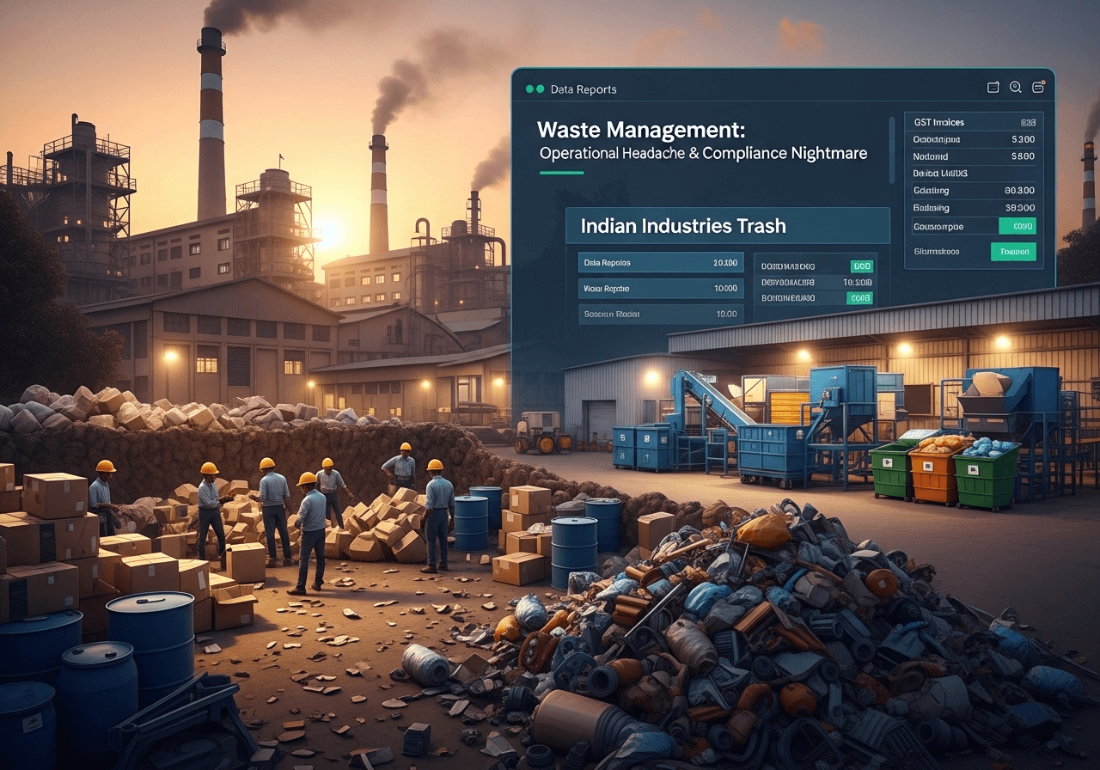The width and height of the screenshot is (1100, 770).
Task: Click the badge right of GST Invoices
Action: pyautogui.click(x=1027, y=123)
